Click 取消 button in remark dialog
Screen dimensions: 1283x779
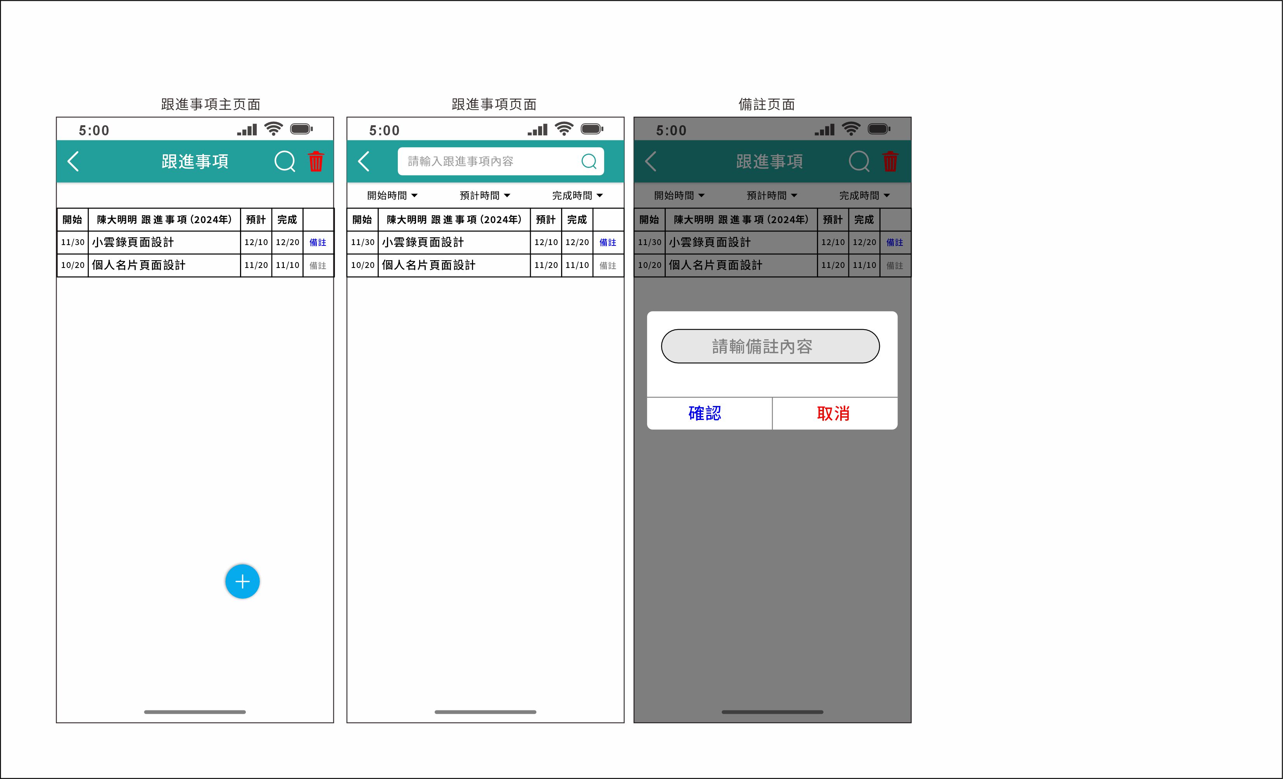pyautogui.click(x=833, y=413)
